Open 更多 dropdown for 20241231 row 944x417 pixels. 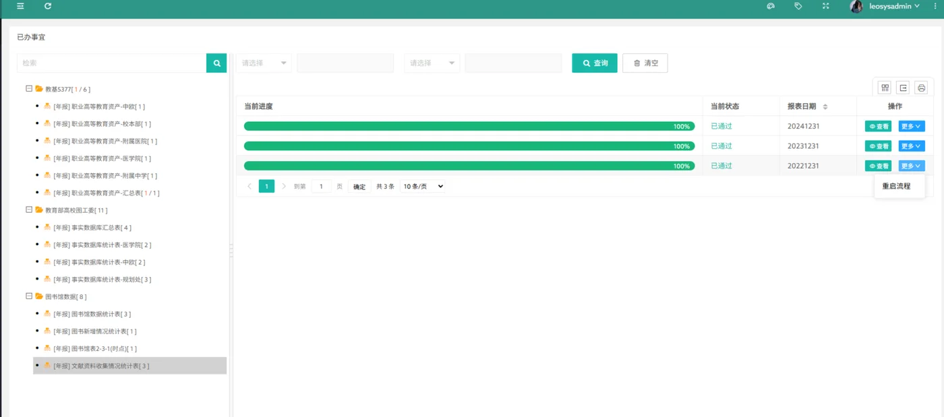click(x=912, y=127)
